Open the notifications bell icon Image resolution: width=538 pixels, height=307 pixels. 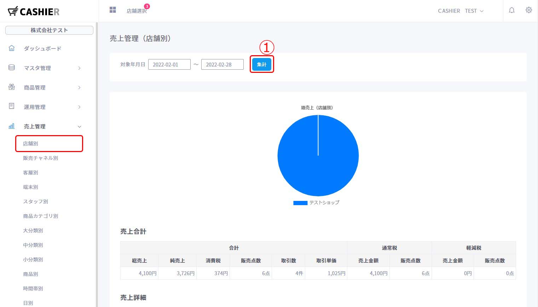(x=511, y=10)
